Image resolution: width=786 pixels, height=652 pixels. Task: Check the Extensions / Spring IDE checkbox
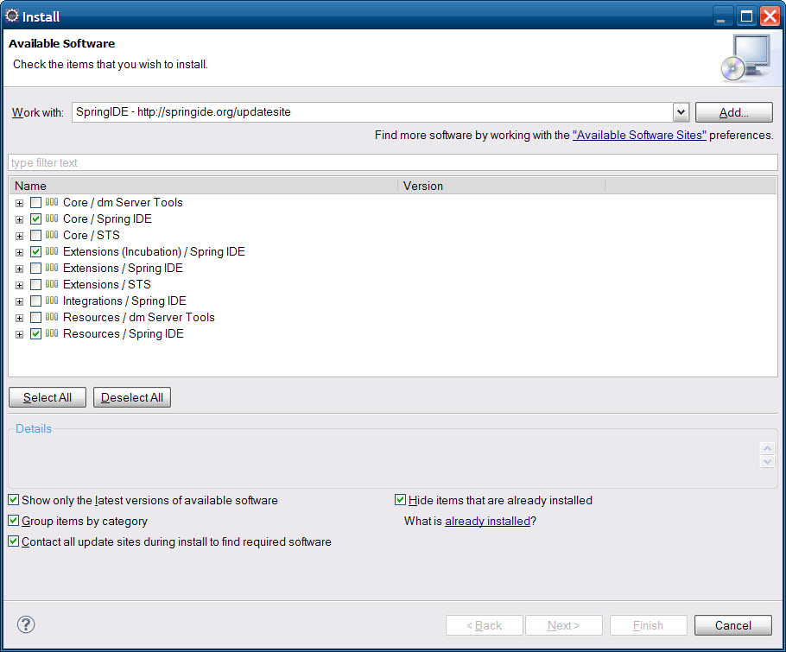(x=35, y=268)
